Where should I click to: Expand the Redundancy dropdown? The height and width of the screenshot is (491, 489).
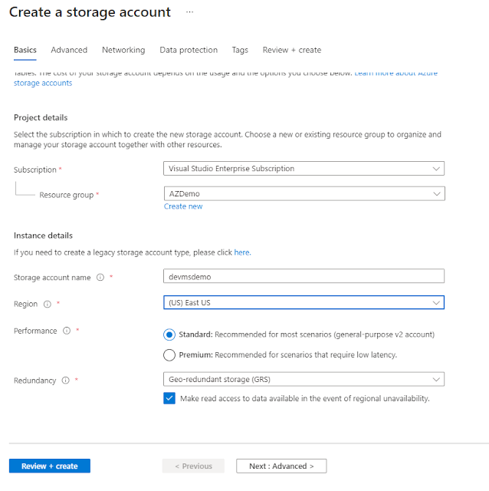coord(304,379)
